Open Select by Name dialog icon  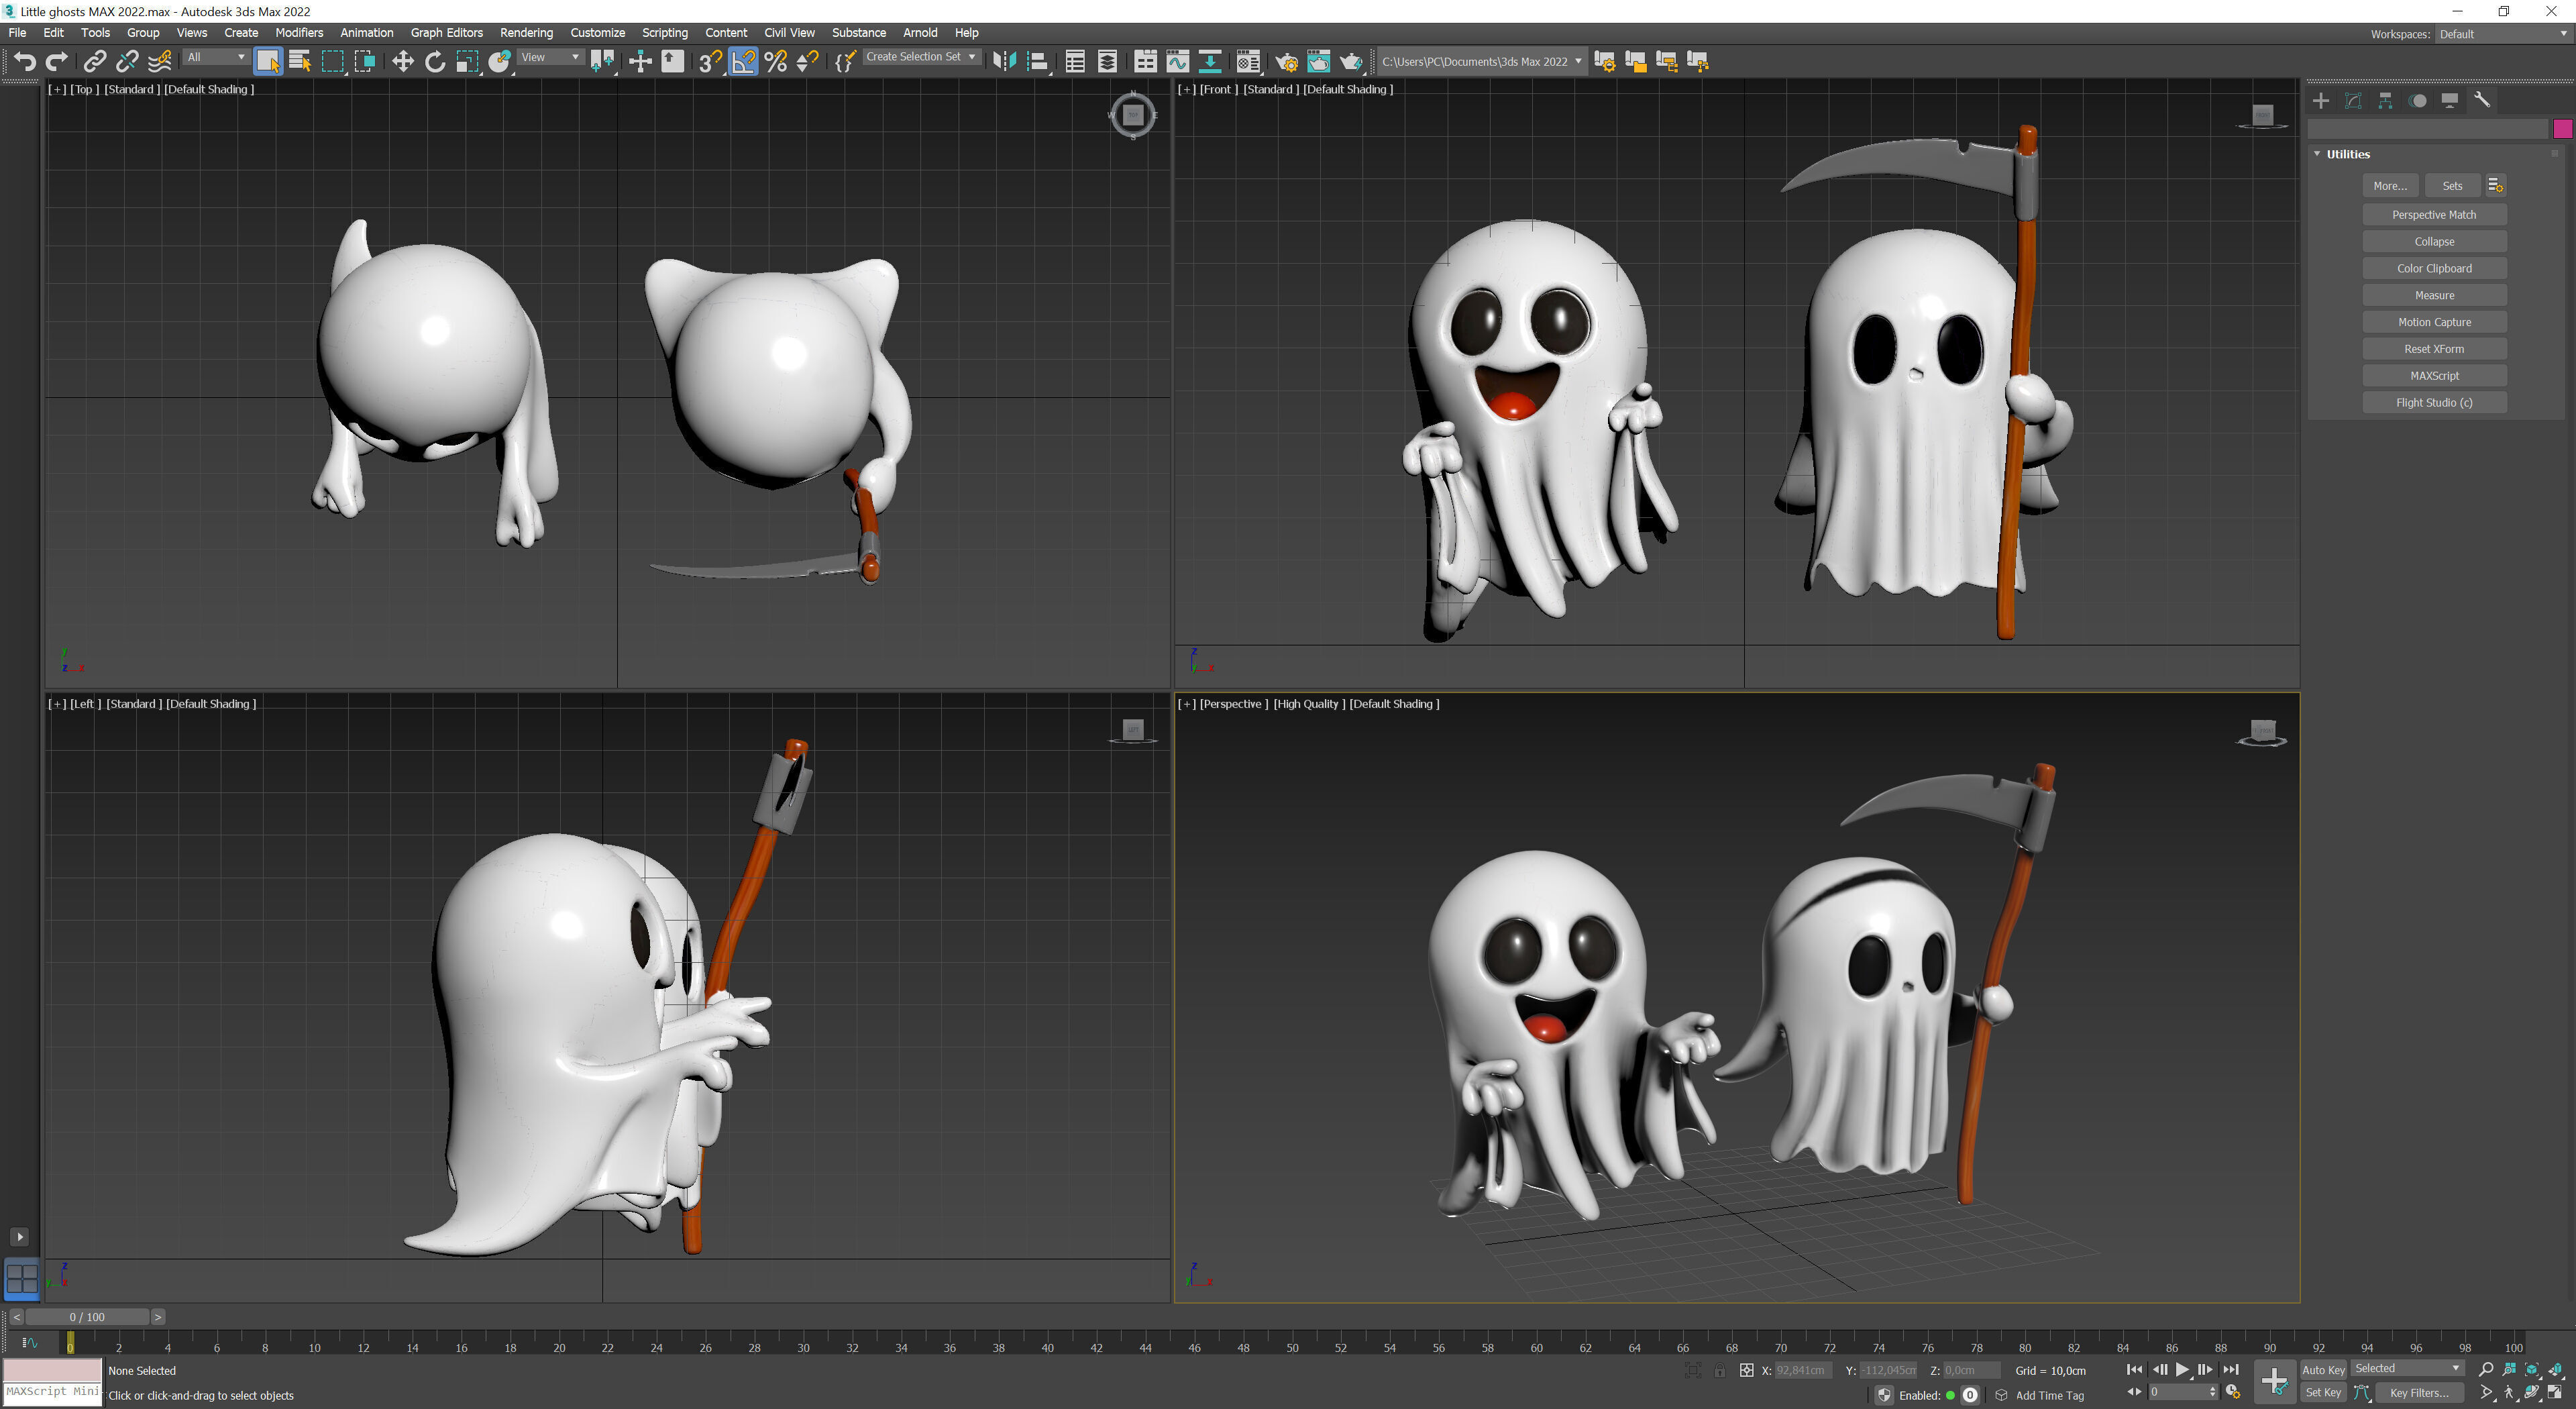[x=300, y=62]
